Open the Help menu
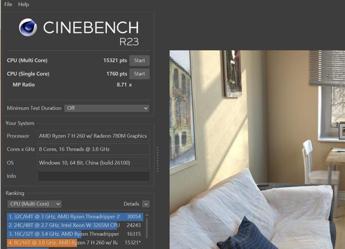This screenshot has height=249, width=345. pos(24,4)
